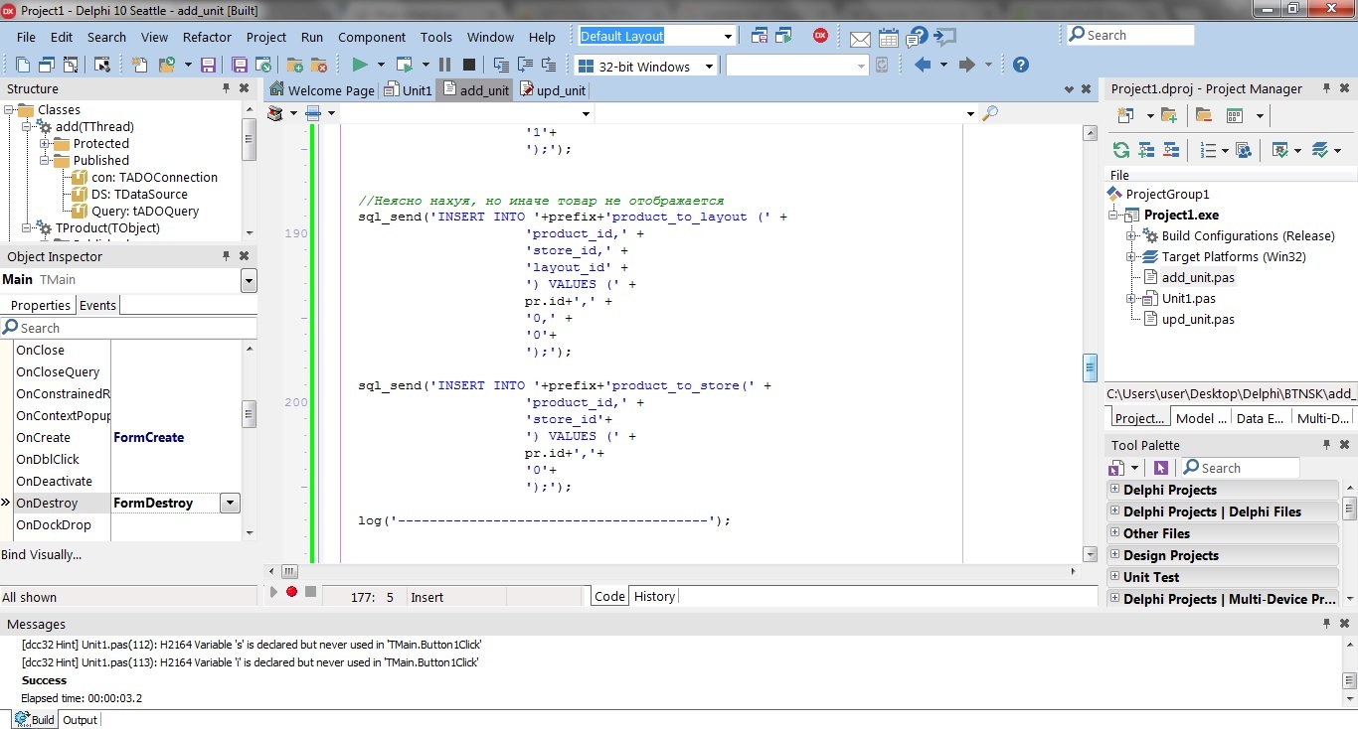Toggle pin on the Project Manager panel
The height and width of the screenshot is (729, 1358).
pyautogui.click(x=1326, y=88)
